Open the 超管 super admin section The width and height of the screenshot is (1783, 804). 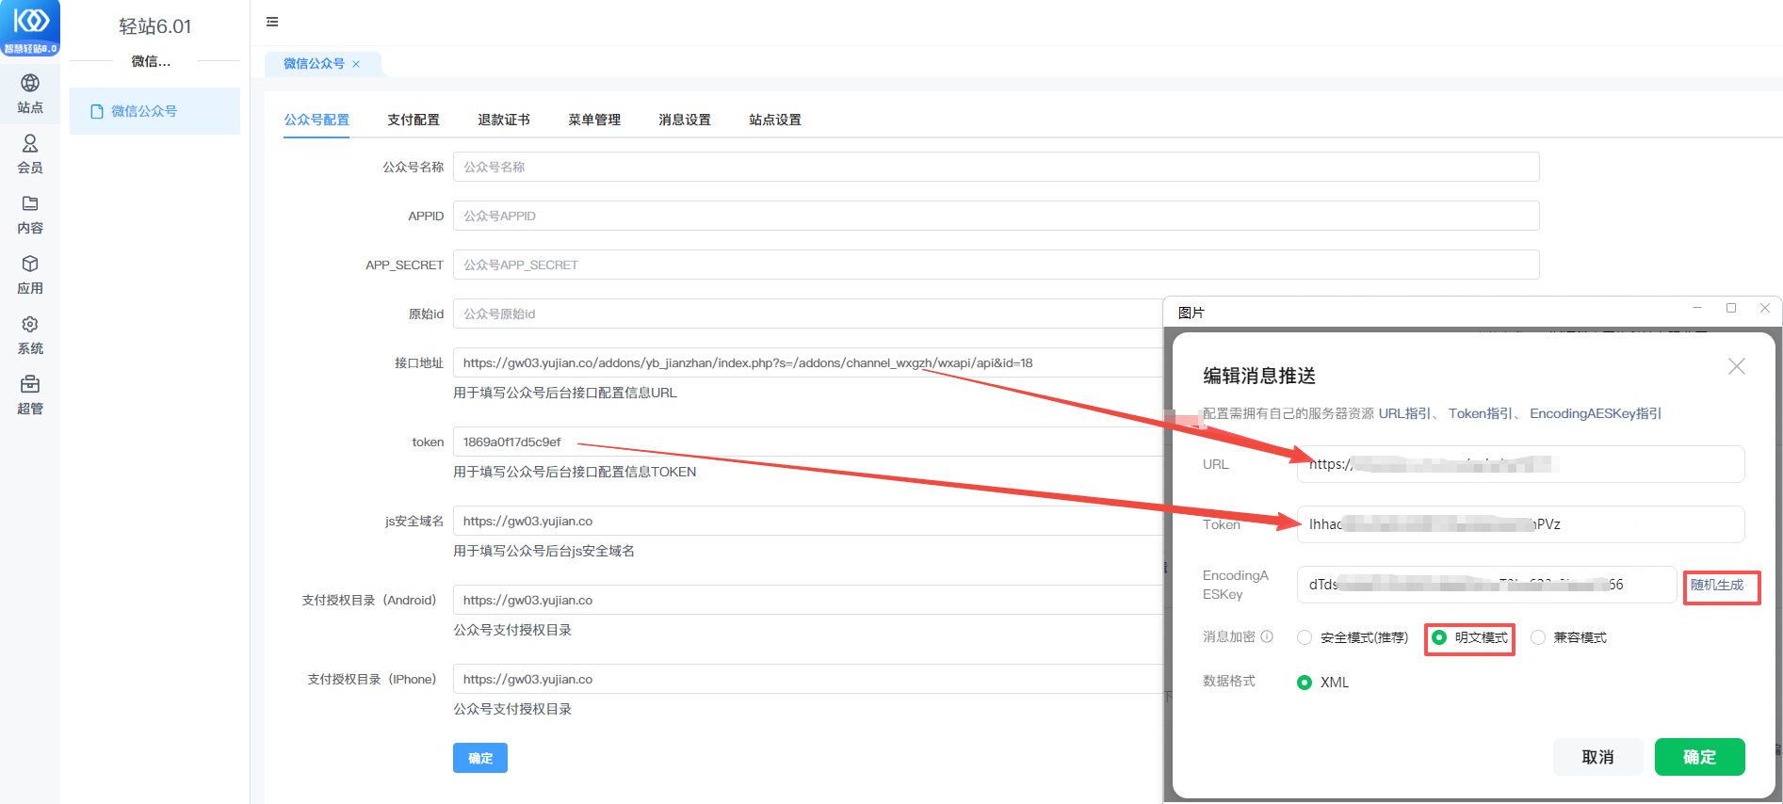click(x=30, y=395)
